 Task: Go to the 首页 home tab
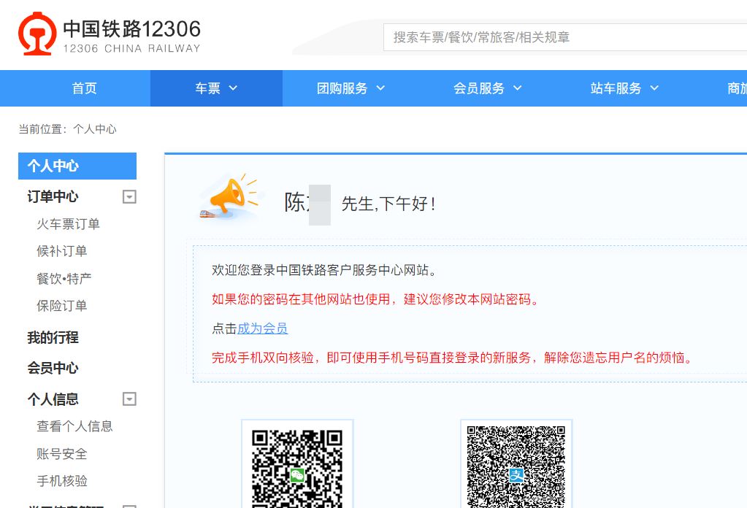(x=84, y=88)
